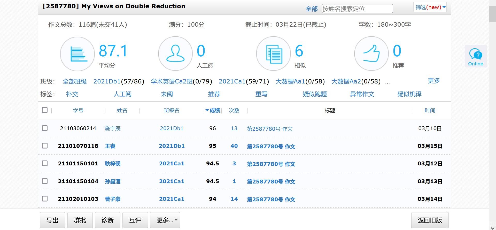Viewport: 496px width, 230px height.
Task: Check the box for student 施宇辰
Action: (x=45, y=128)
